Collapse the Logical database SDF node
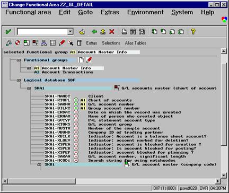 point(19,80)
